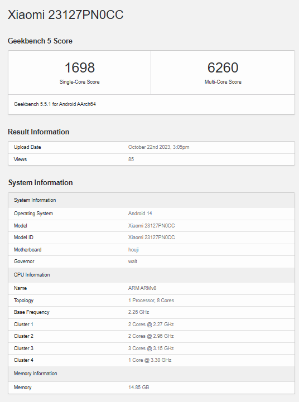Screen dimensions: 299x402
Task: Click the 1698 single-core score value
Action: (x=80, y=67)
